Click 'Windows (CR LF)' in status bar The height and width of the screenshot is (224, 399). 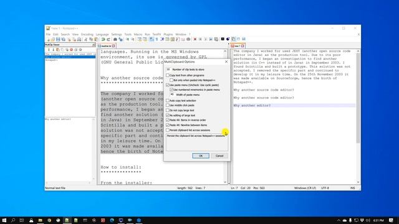tap(305, 188)
